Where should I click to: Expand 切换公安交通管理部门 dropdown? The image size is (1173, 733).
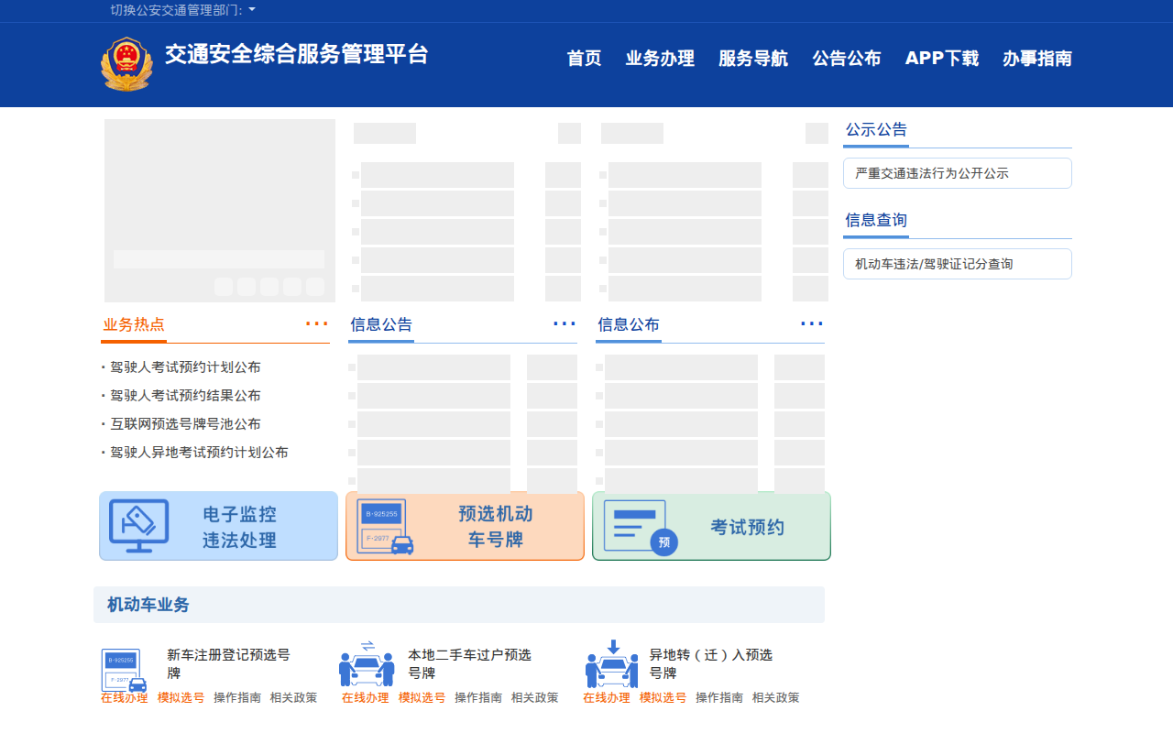[x=183, y=10]
